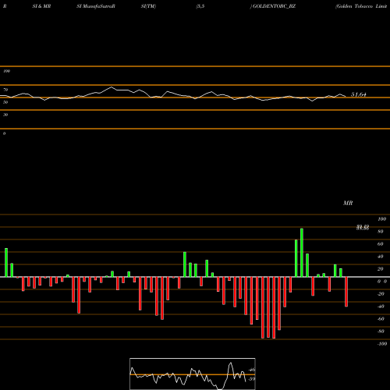This screenshot has width=390, height=390.
Task: Click the 59 value in the mini chart
Action: click(252, 379)
